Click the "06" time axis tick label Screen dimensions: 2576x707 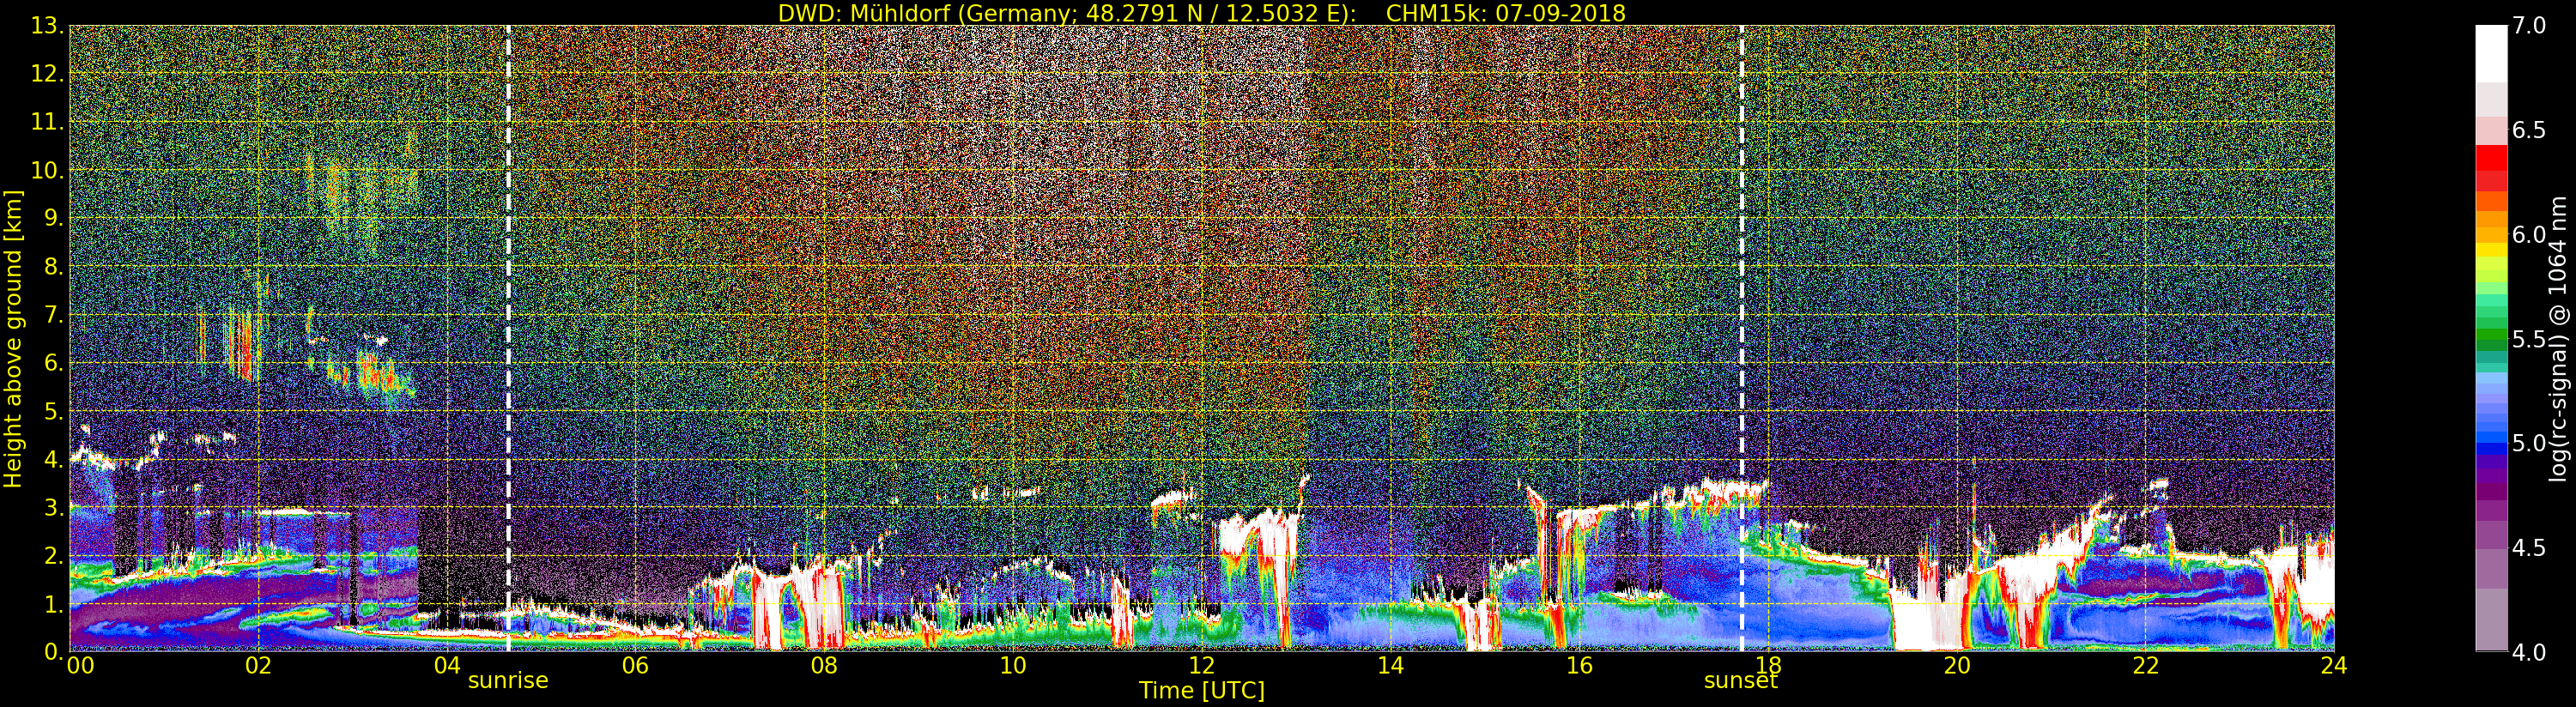[x=635, y=665]
